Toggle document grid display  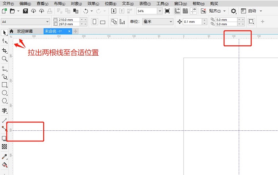pos(185,11)
